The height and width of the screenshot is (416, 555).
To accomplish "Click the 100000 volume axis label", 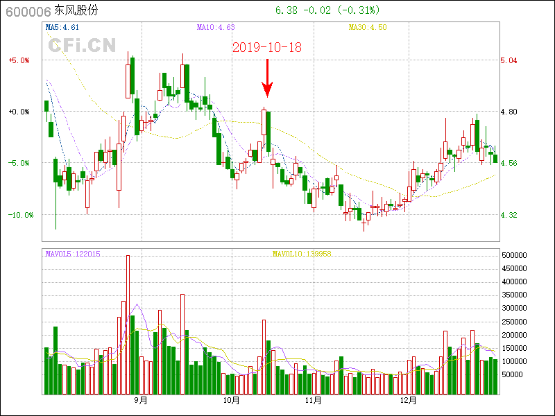I will 514,361.
